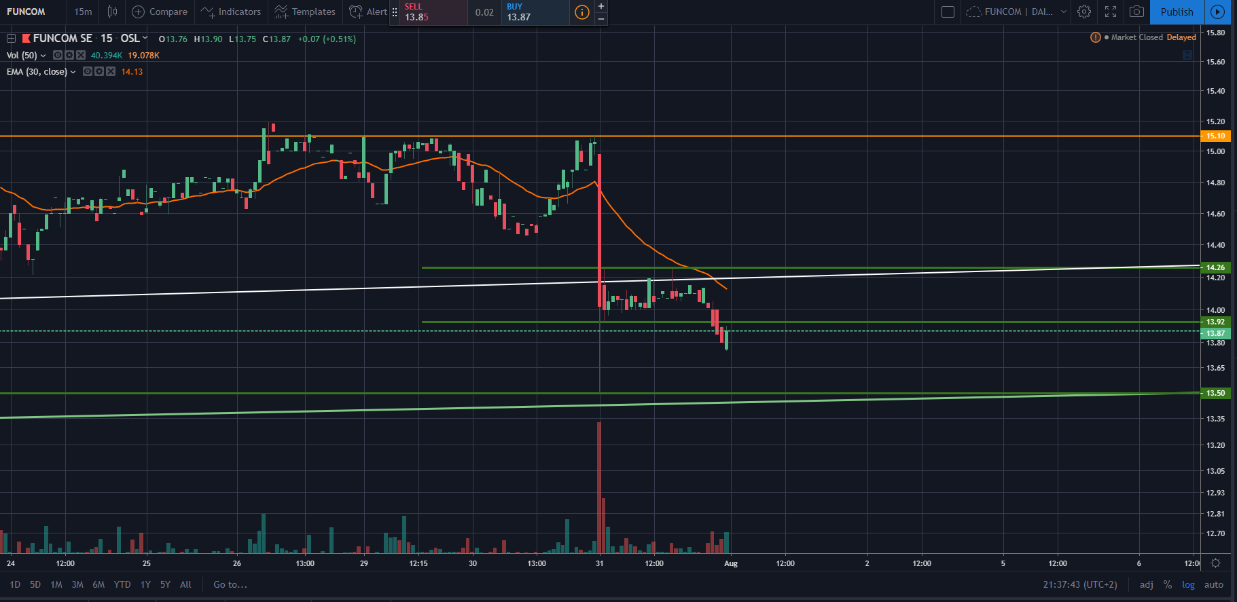
Task: Expand the saved layout dropdown arrow
Action: [x=1063, y=12]
